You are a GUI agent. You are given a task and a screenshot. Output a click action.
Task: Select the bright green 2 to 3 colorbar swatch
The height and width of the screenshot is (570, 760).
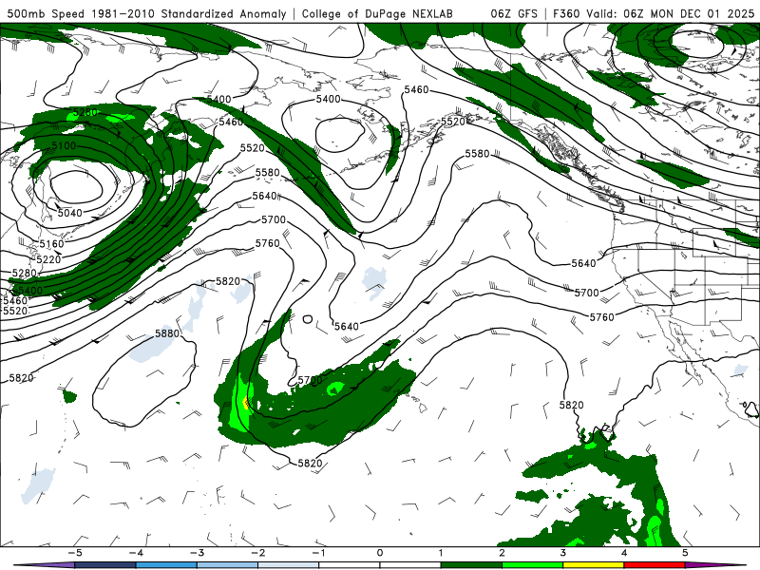pyautogui.click(x=532, y=565)
